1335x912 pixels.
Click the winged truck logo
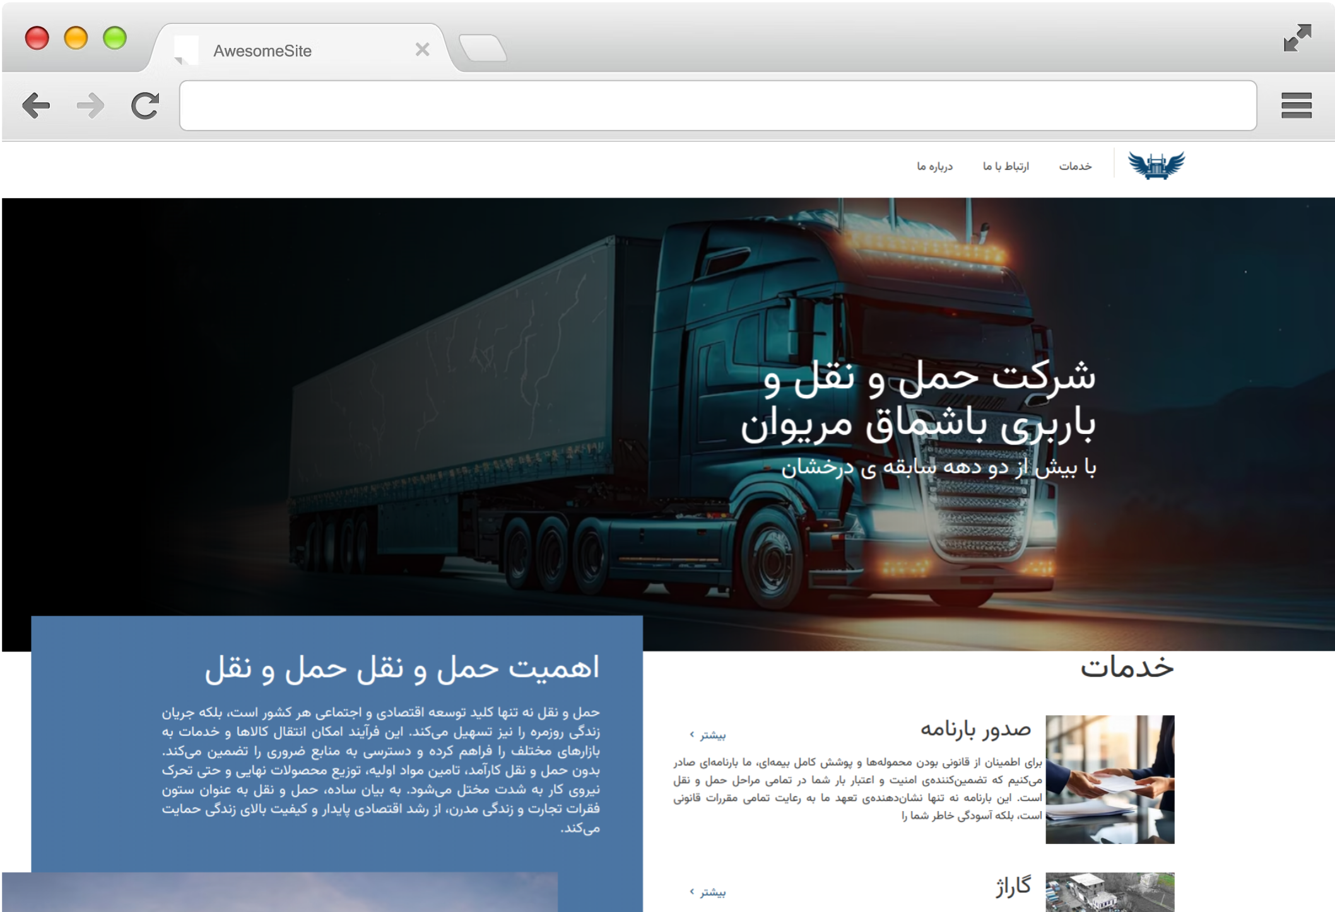tap(1156, 166)
